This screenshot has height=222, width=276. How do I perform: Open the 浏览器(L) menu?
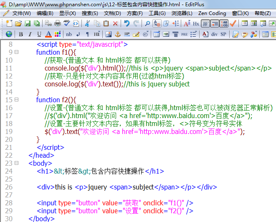pos(182,13)
